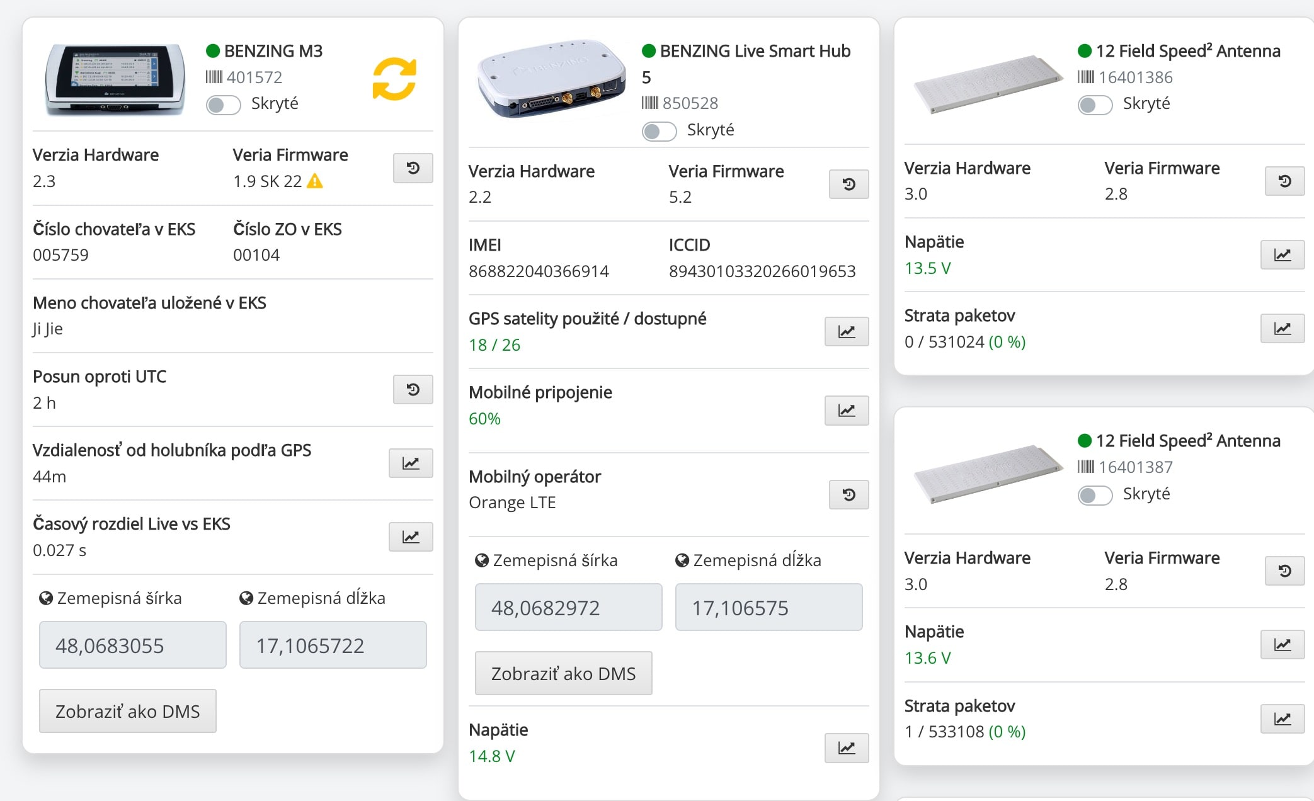Viewport: 1314px width, 801px height.
Task: Click the antenna image for serial 16401386
Action: (988, 84)
